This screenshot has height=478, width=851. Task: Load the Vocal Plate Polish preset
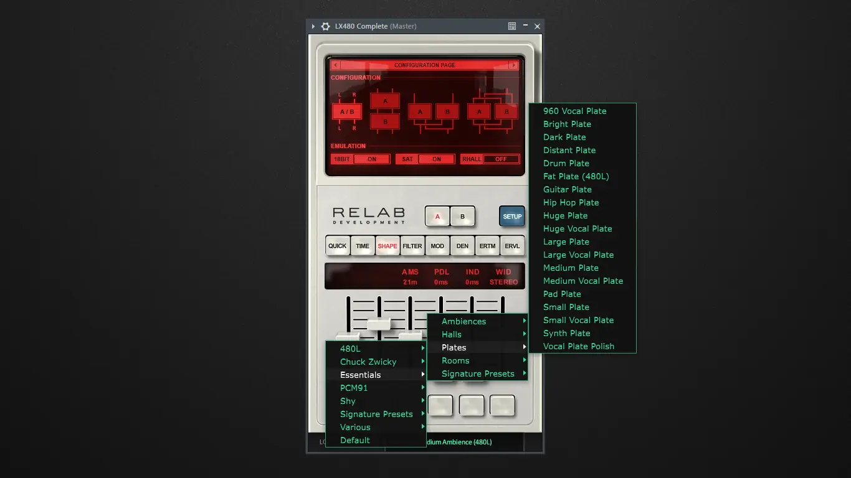582,346
